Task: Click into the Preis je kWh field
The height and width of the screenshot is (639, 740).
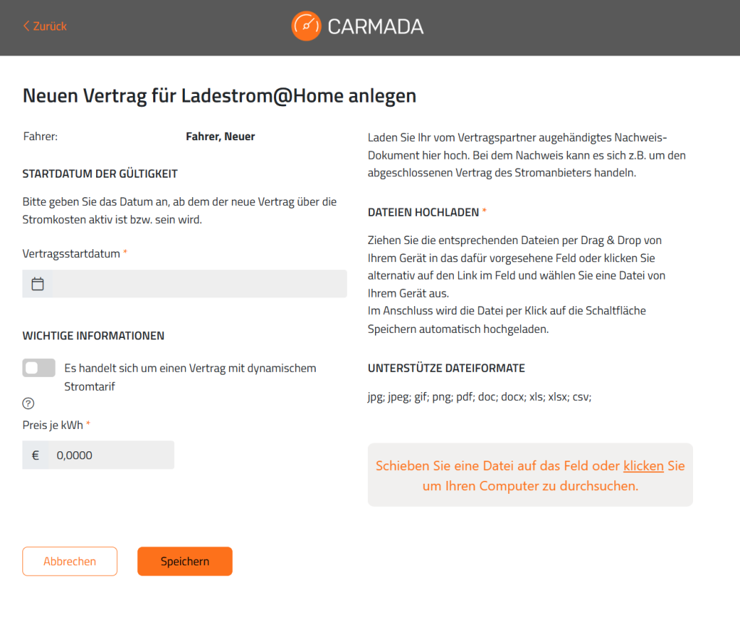Action: pos(111,455)
